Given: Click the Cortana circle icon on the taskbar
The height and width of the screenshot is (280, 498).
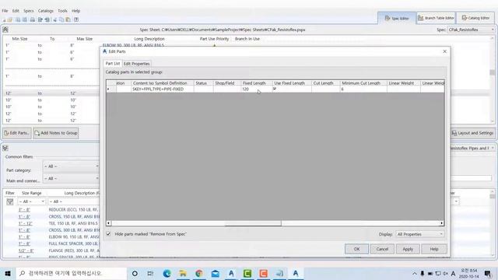Looking at the screenshot, I should coord(135,273).
